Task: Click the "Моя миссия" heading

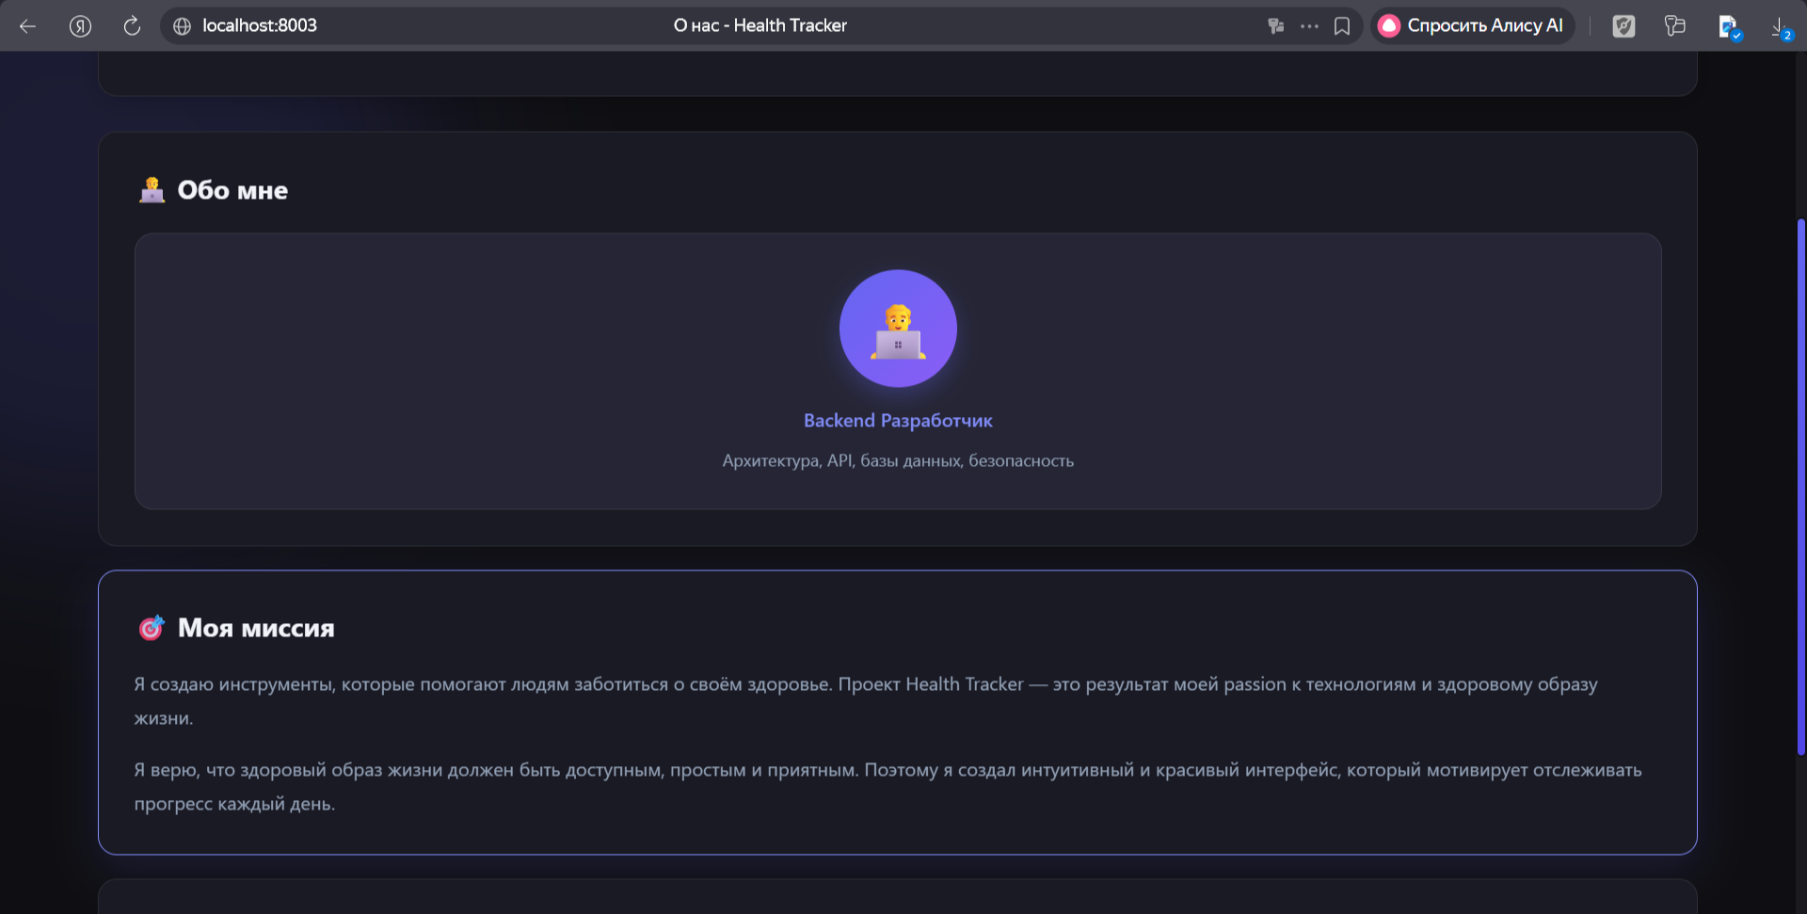Action: [x=256, y=628]
